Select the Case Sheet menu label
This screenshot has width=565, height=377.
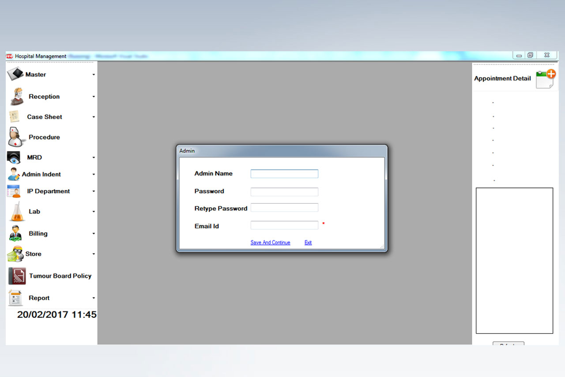45,117
